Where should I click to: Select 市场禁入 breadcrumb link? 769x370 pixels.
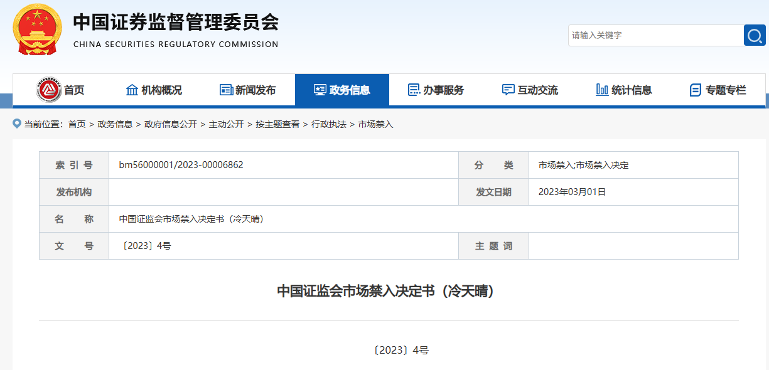(375, 125)
